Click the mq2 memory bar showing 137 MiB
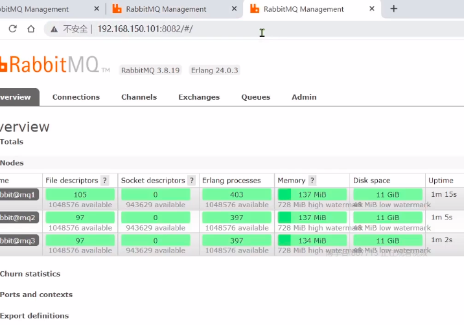The height and width of the screenshot is (325, 464). pos(312,218)
